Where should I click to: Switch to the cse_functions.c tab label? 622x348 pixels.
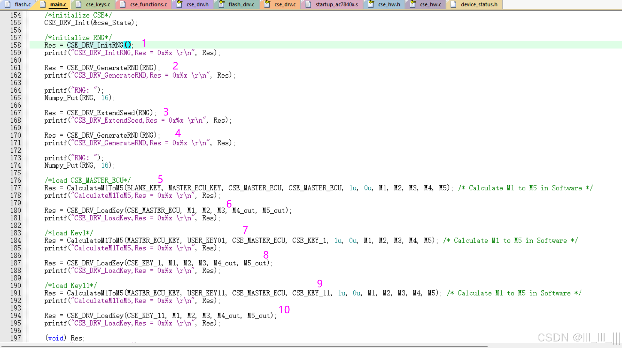click(x=148, y=4)
